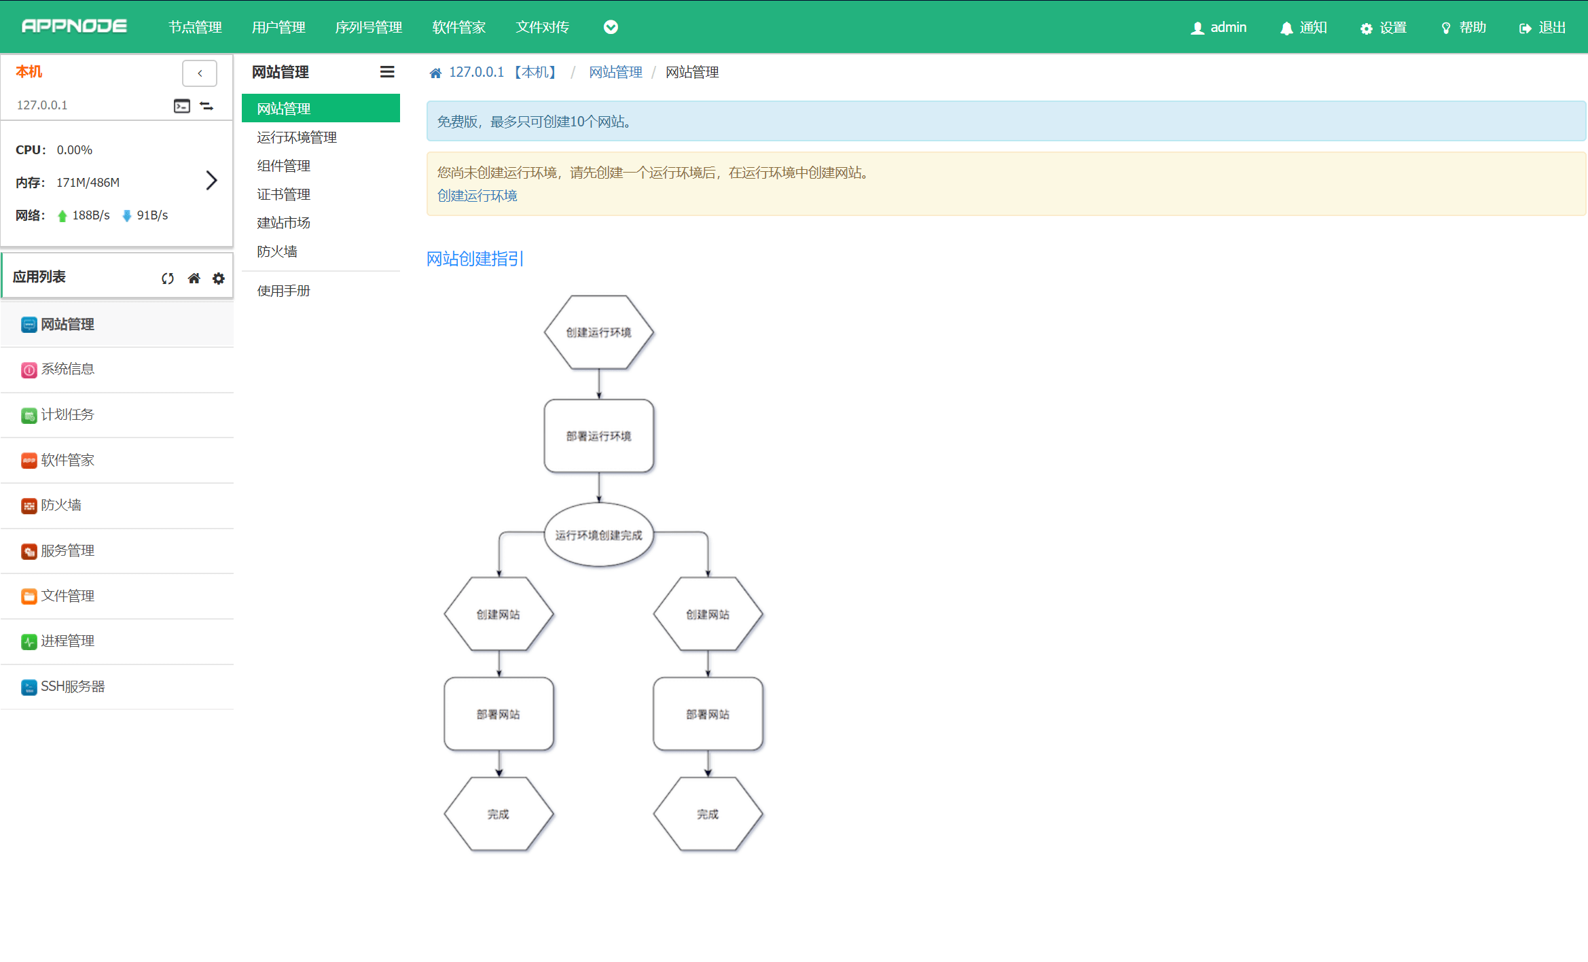Open 文件对传 in top navigation
Screen dimensions: 1588x962
[543, 27]
